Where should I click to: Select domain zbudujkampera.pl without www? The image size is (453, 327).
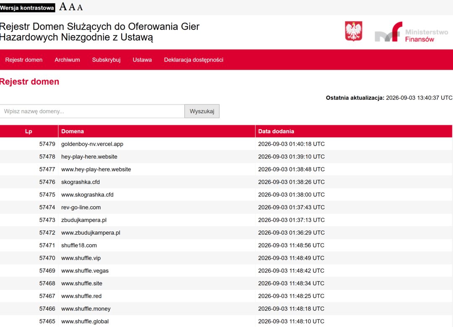click(x=84, y=220)
